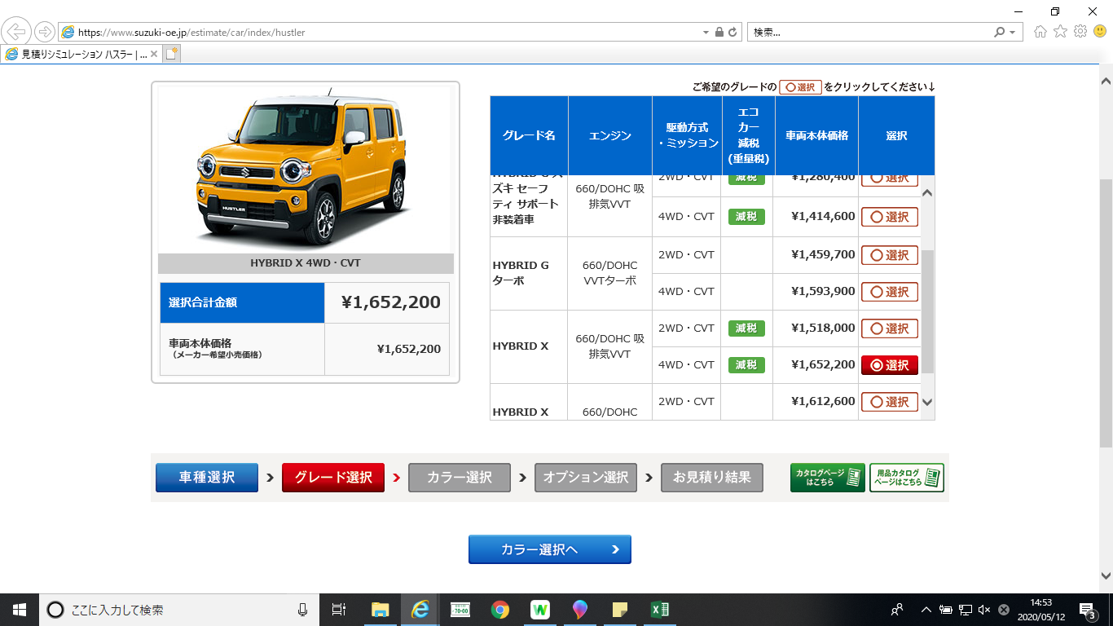Image resolution: width=1113 pixels, height=626 pixels.
Task: Show hidden system tray icons
Action: click(x=926, y=610)
